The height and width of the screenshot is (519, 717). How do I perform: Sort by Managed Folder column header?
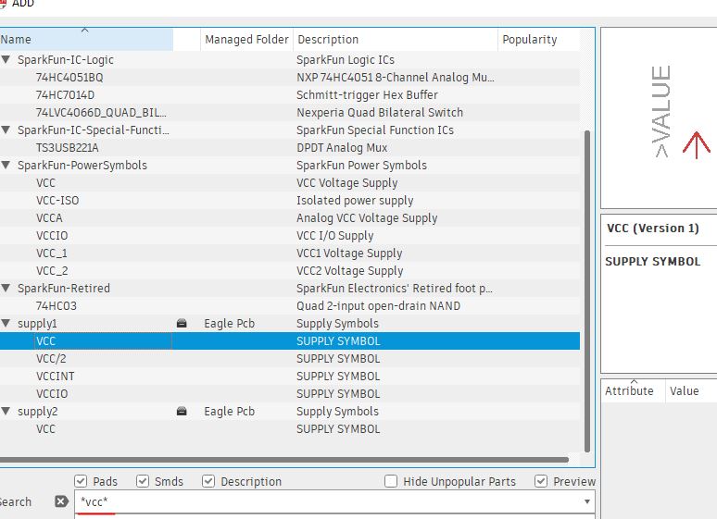(247, 40)
